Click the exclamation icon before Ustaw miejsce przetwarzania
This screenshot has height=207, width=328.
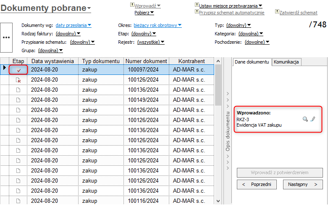(197, 5)
